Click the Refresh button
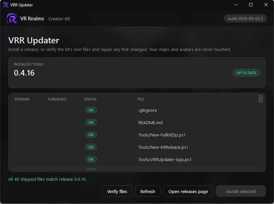 click(148, 191)
